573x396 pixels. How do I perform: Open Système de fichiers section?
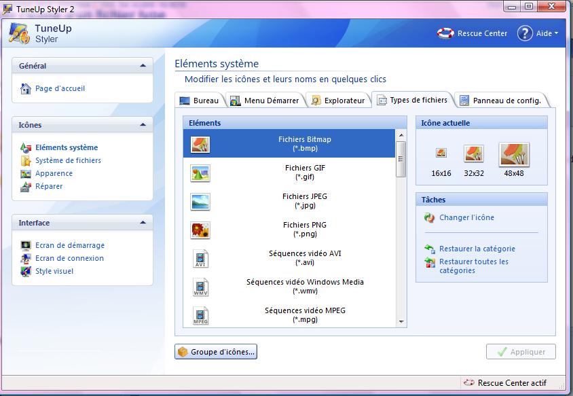pyautogui.click(x=68, y=160)
